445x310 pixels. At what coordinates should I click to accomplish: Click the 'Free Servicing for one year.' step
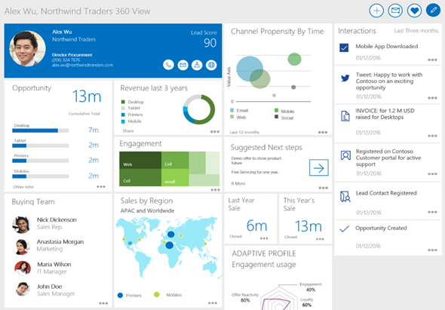255,172
